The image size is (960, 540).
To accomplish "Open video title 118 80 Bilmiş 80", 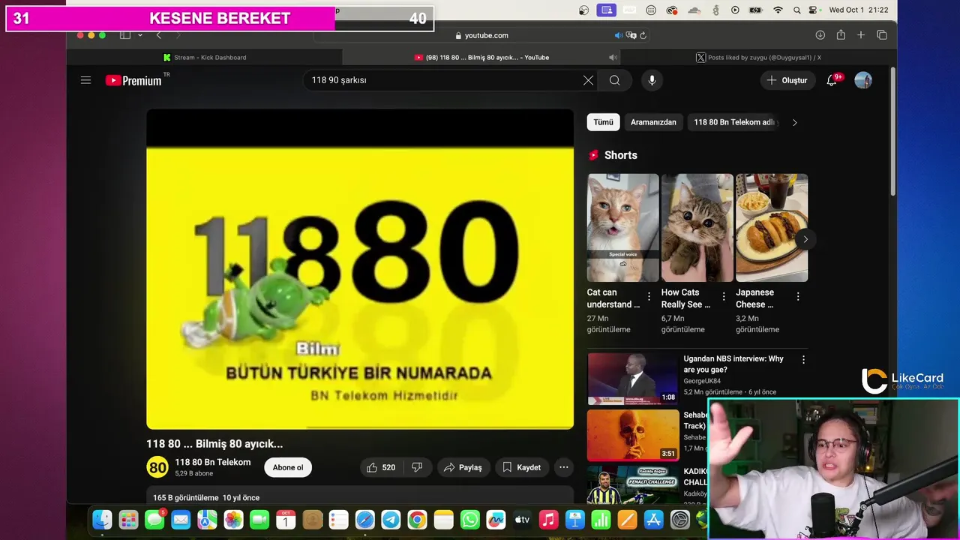I will tap(214, 444).
